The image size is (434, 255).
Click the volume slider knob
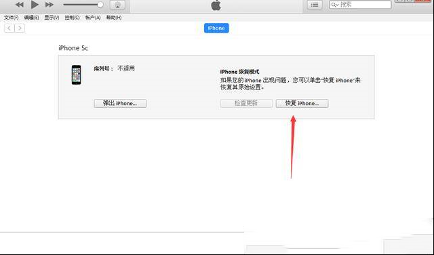click(100, 5)
